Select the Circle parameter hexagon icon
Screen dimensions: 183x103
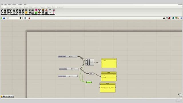point(5,10)
